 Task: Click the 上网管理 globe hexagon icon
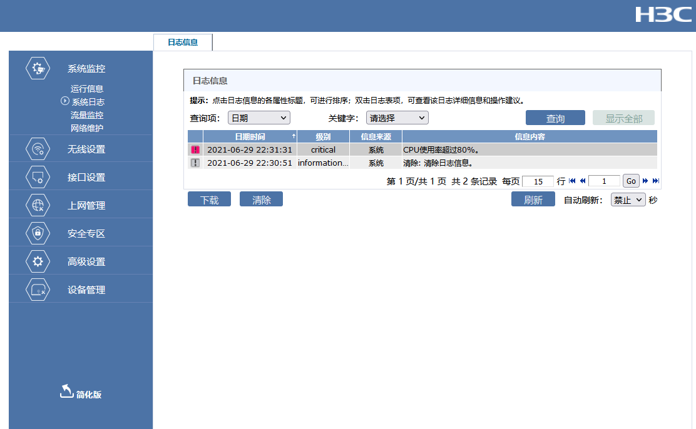coord(38,205)
